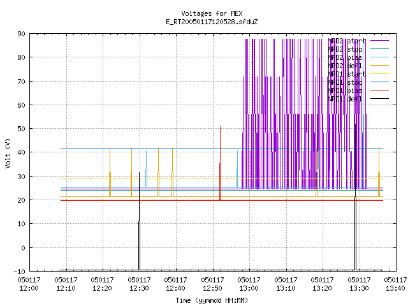Click the x-axis tick label 050117 12:50
The height and width of the screenshot is (306, 408).
click(x=212, y=284)
